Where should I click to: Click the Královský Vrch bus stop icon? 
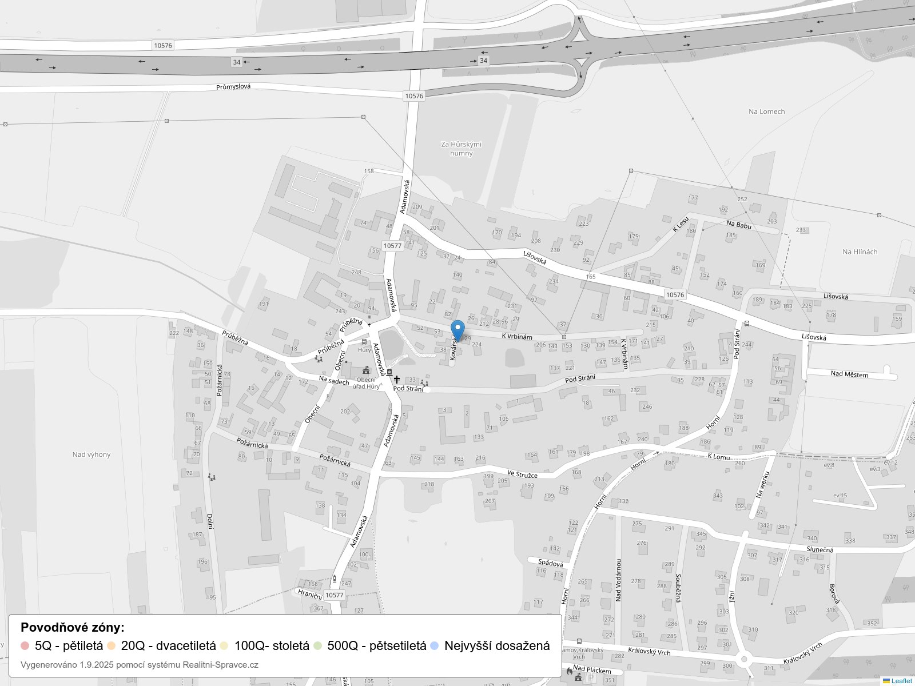pyautogui.click(x=580, y=642)
